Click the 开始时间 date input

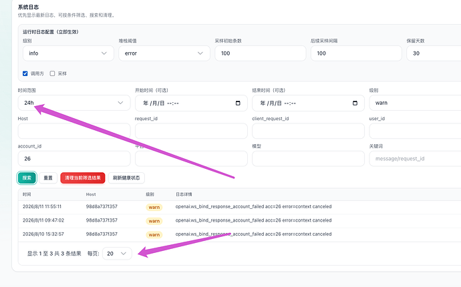191,103
